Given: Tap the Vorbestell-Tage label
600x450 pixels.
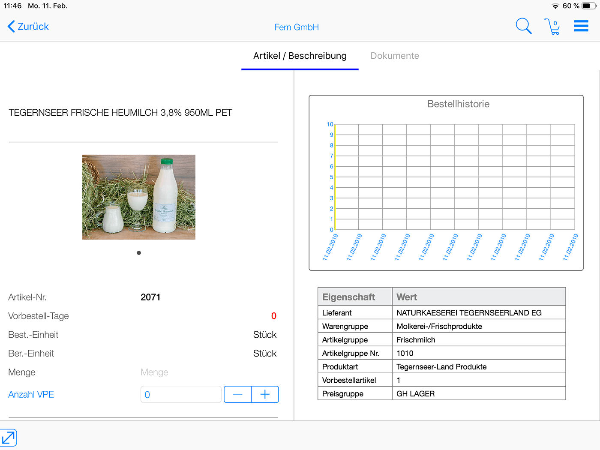Looking at the screenshot, I should pyautogui.click(x=39, y=316).
